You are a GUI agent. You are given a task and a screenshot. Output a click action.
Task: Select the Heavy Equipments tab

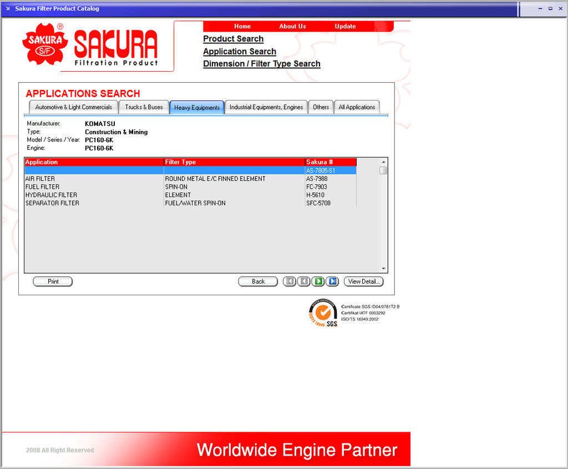(x=197, y=107)
